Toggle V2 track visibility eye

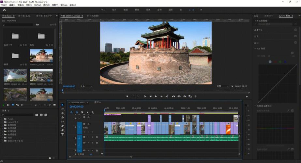coord(88,117)
